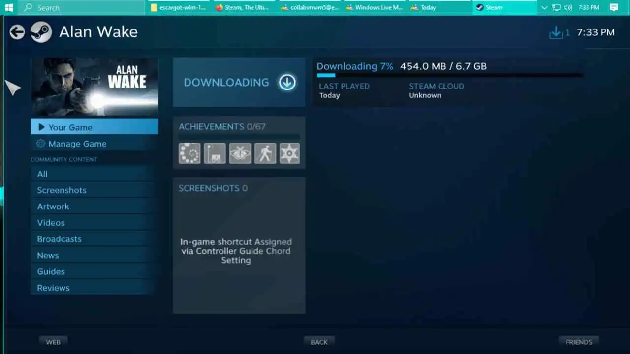The height and width of the screenshot is (354, 630).
Task: Open Videos community content
Action: (93, 222)
